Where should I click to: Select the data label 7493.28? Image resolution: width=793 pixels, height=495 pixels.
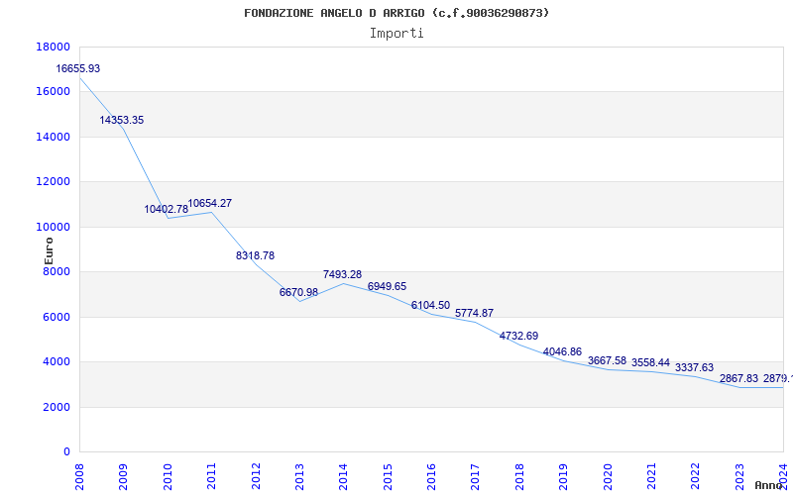(342, 275)
